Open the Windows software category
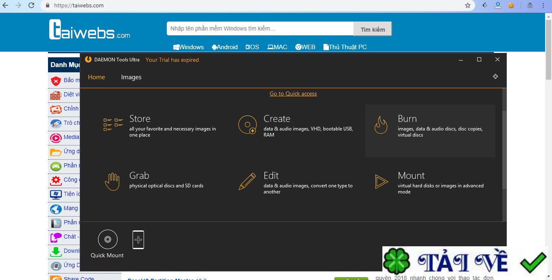The height and width of the screenshot is (280, 552). pos(188,47)
